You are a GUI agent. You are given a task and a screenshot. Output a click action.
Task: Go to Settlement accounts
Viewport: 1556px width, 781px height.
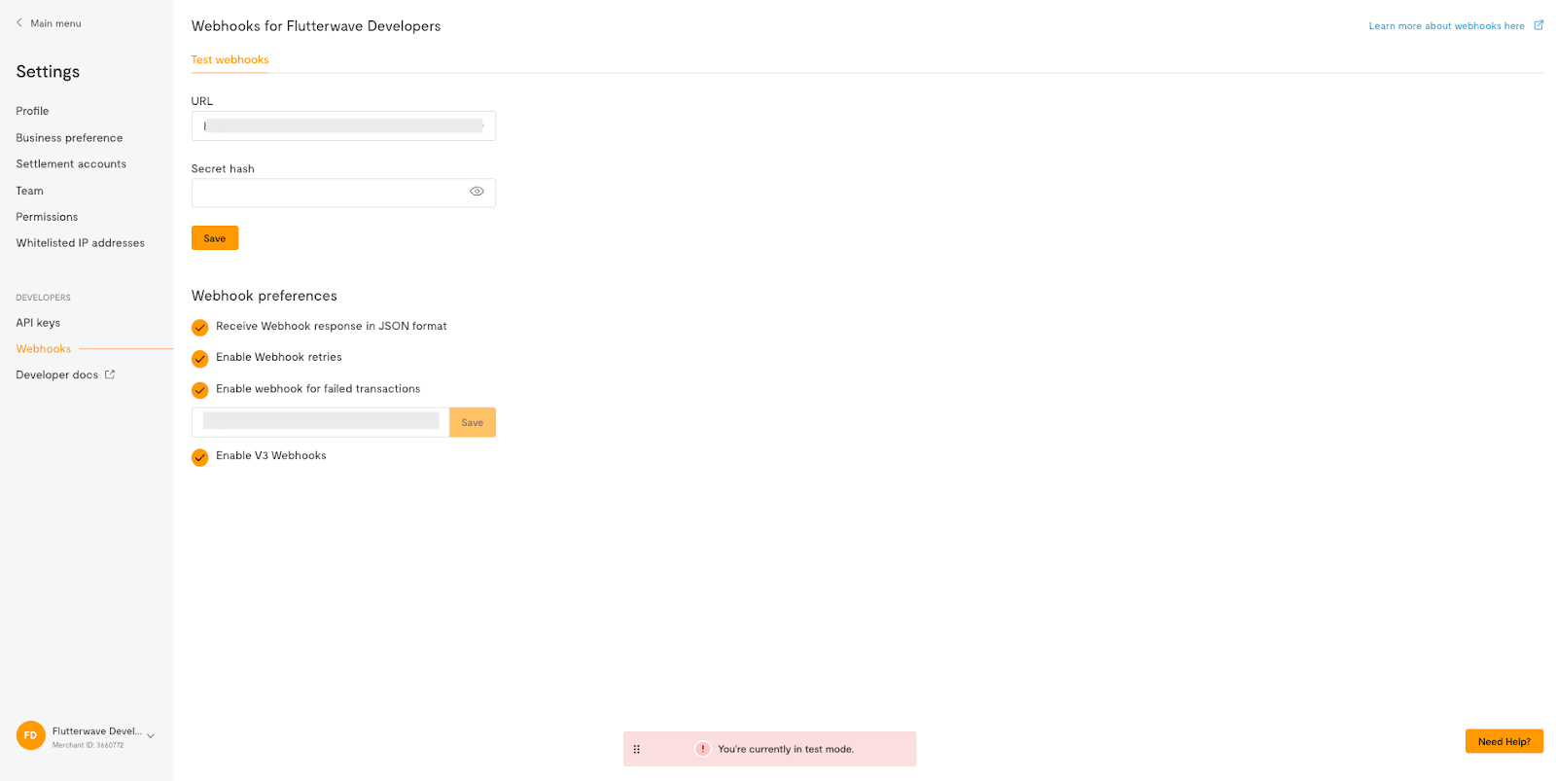tap(71, 164)
